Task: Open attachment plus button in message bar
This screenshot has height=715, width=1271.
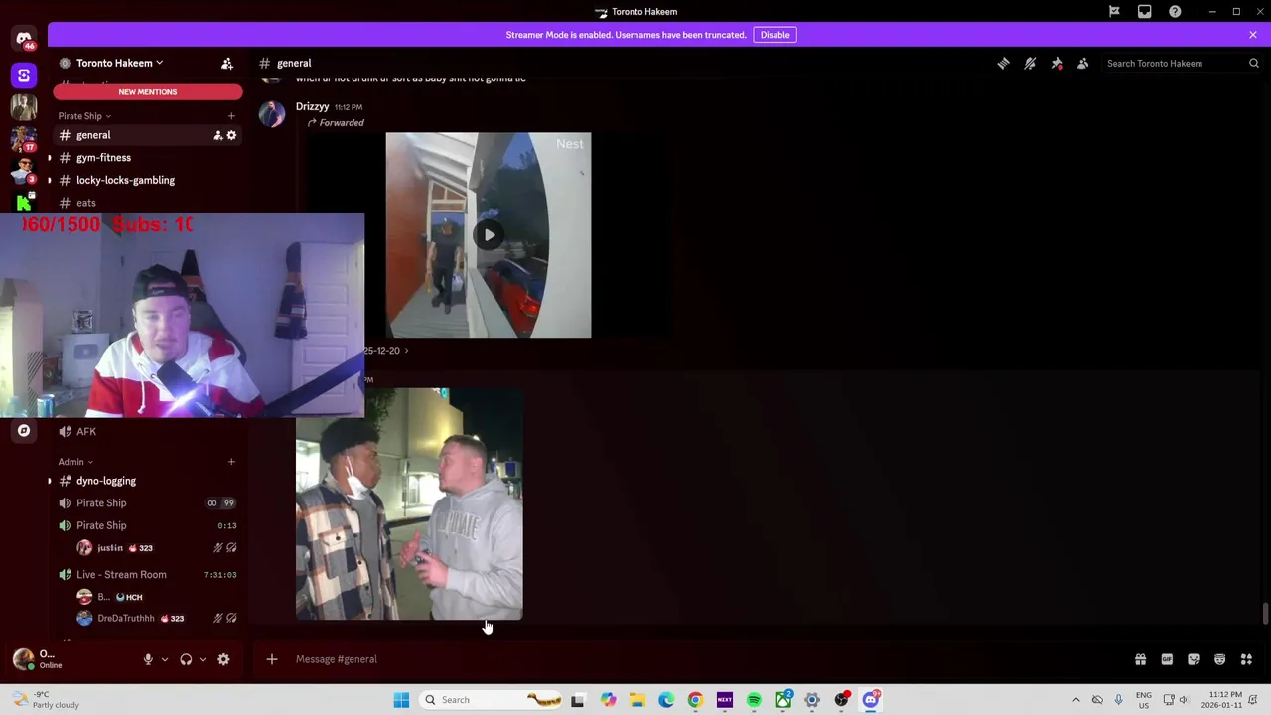Action: click(271, 659)
